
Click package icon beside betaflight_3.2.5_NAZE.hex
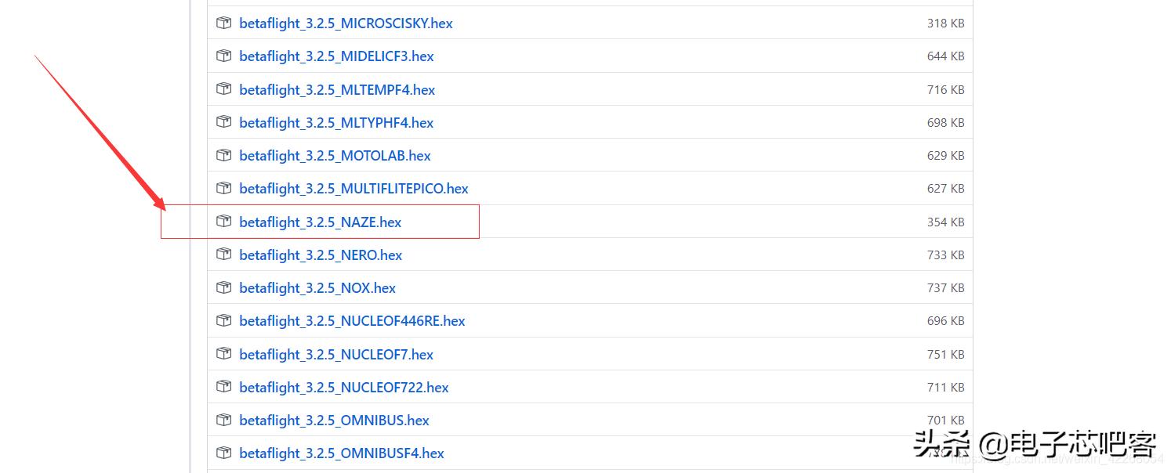(224, 222)
